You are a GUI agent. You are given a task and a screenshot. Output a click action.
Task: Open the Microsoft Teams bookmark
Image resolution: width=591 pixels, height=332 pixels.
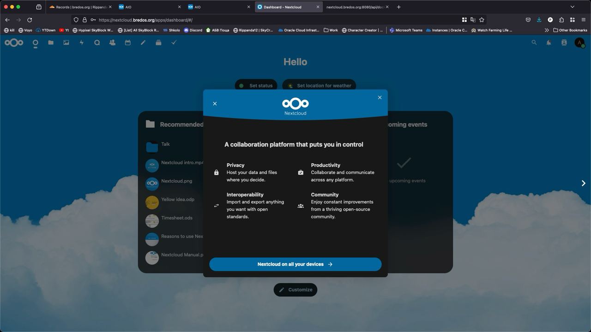pos(406,30)
